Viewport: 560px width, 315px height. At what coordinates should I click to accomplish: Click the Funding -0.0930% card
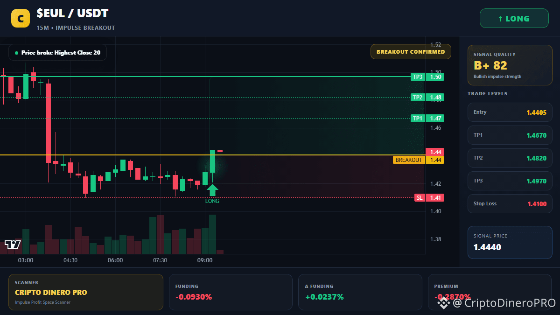click(231, 292)
